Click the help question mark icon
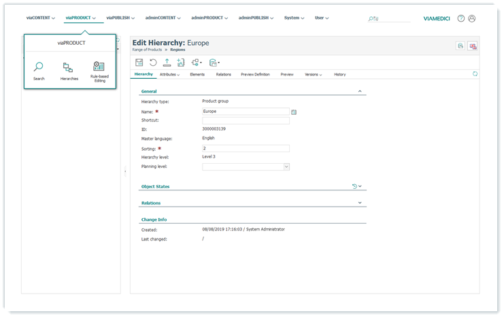 [461, 19]
